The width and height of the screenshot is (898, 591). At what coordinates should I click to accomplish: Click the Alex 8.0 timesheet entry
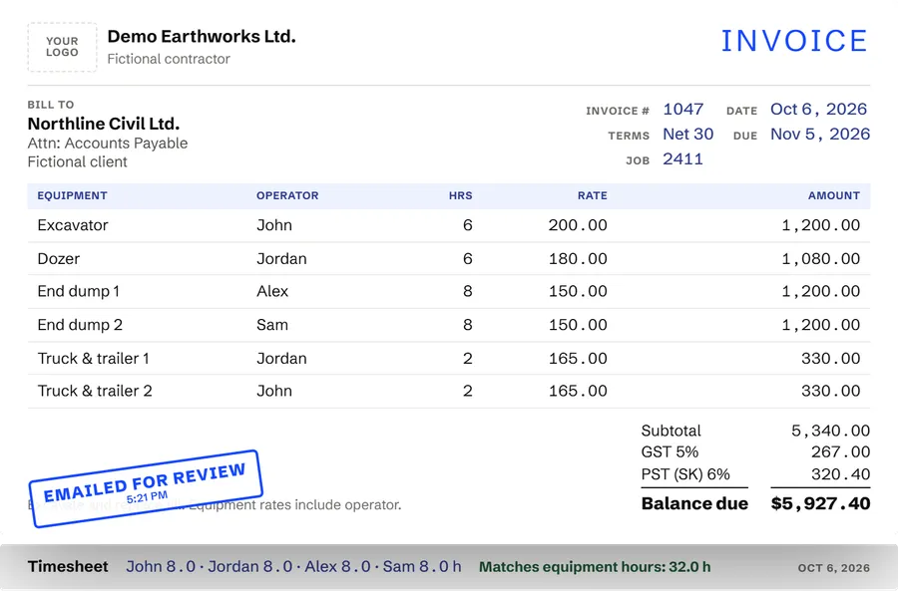click(x=338, y=567)
